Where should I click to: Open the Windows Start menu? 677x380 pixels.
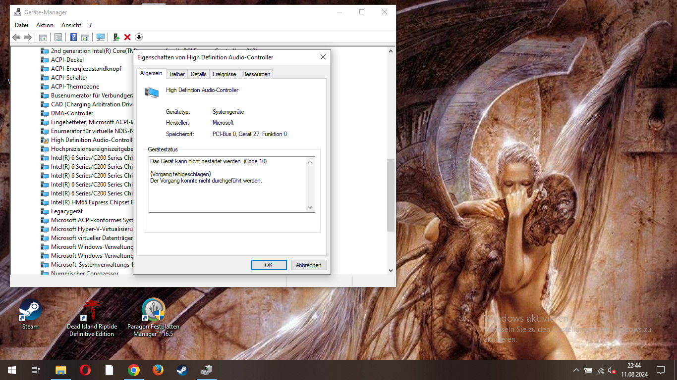click(11, 370)
